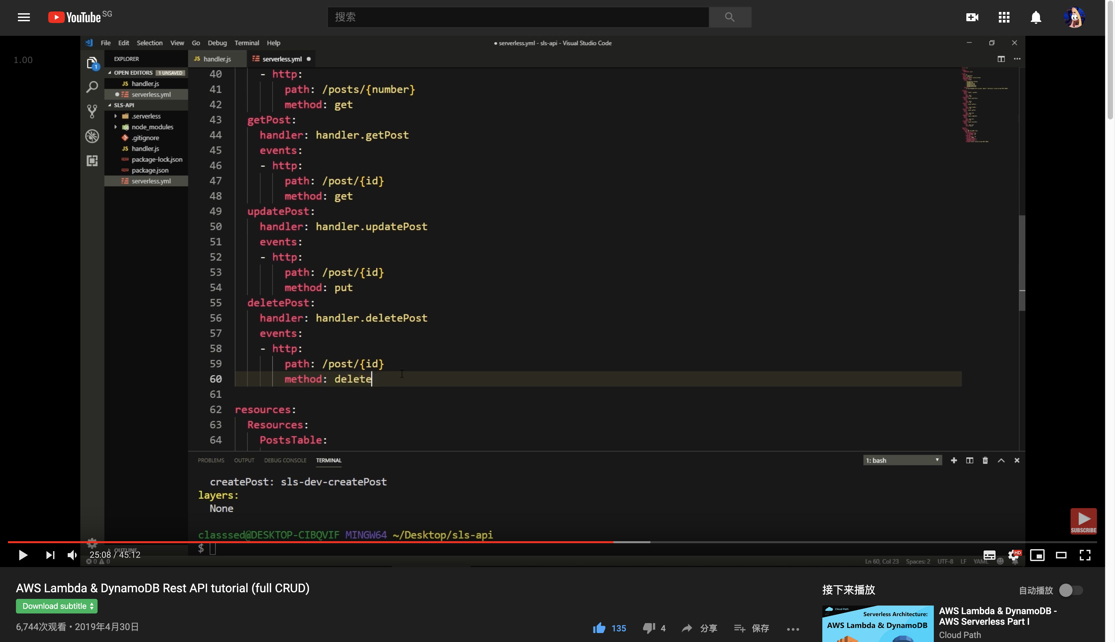The width and height of the screenshot is (1115, 642).
Task: Click in the YouTube search field
Action: [x=518, y=17]
